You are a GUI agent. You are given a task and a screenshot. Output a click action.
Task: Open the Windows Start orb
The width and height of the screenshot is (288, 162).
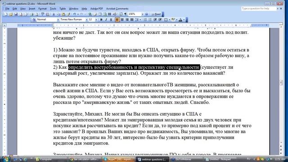(5, 159)
